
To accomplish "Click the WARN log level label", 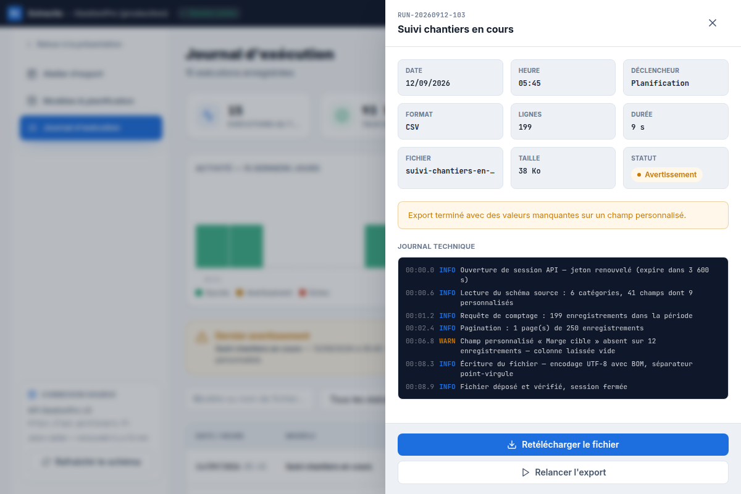I will pos(447,341).
